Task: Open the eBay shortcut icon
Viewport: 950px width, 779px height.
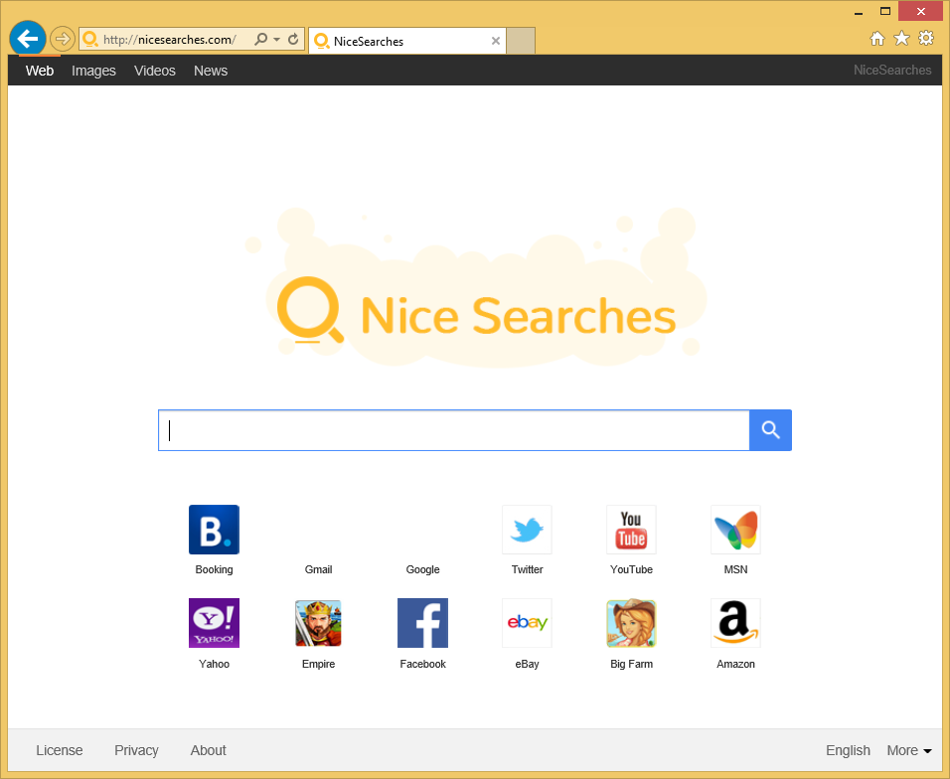Action: coord(527,623)
